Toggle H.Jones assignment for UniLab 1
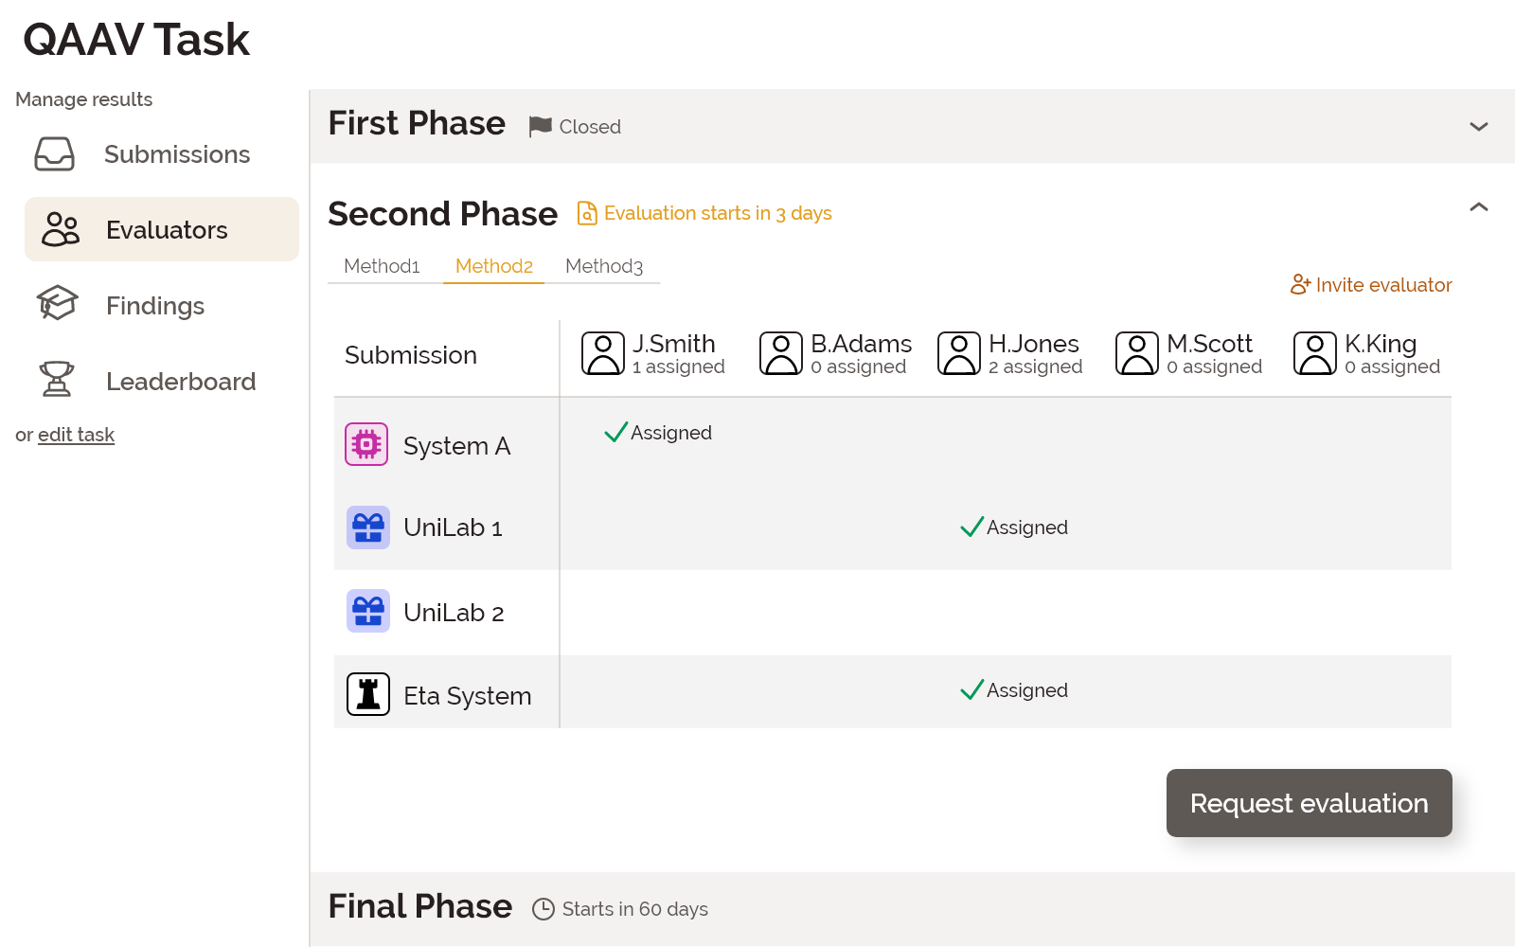Image resolution: width=1515 pixels, height=947 pixels. (1014, 527)
